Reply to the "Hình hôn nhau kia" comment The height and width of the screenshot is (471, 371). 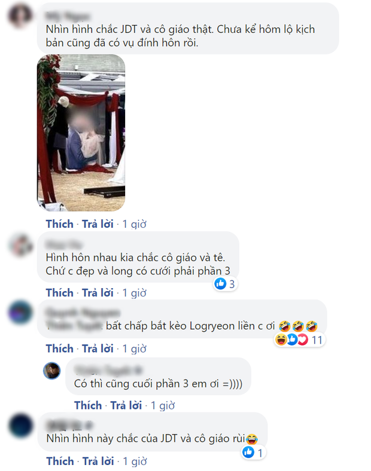pyautogui.click(x=98, y=292)
